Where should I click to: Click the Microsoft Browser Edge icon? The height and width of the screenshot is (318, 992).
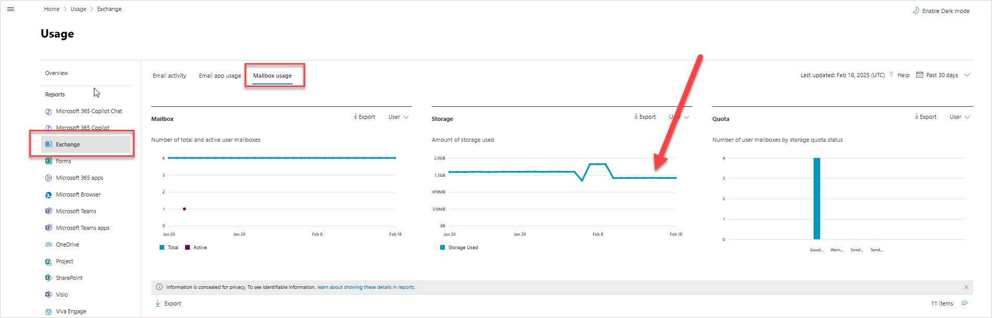(x=49, y=194)
